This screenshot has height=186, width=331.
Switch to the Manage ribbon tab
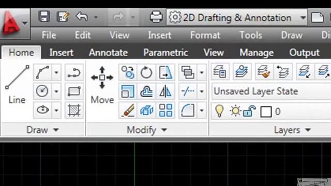(x=257, y=53)
